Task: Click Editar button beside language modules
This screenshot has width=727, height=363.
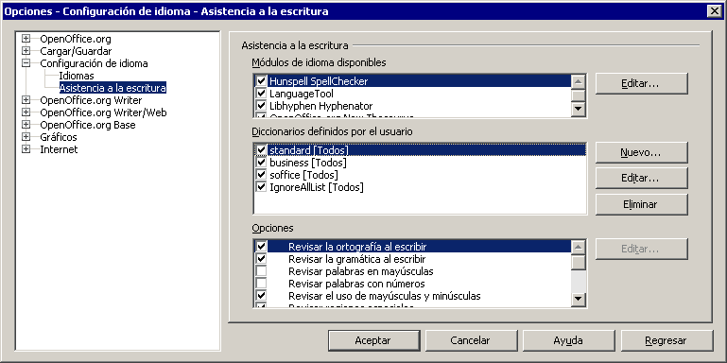Action: pos(641,83)
